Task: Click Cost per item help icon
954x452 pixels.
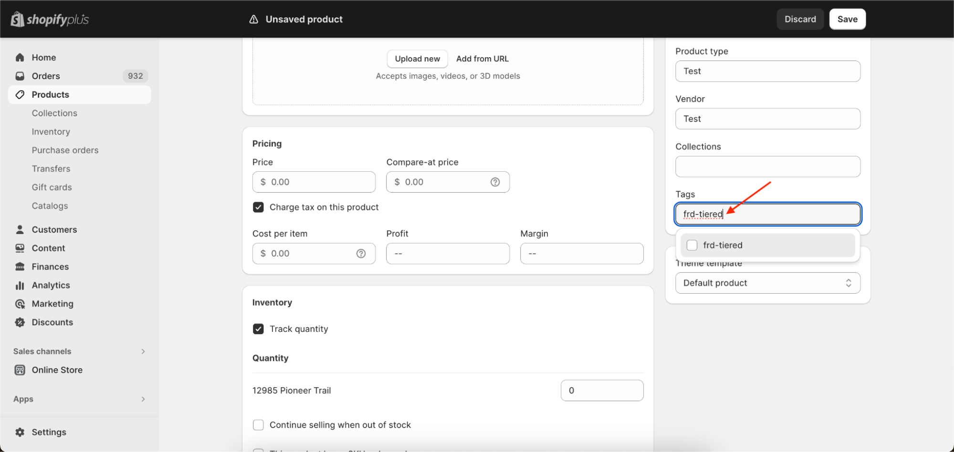Action: click(x=361, y=254)
